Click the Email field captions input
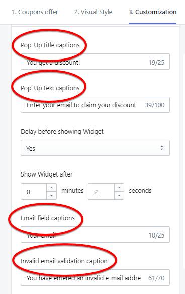 [x=95, y=234]
